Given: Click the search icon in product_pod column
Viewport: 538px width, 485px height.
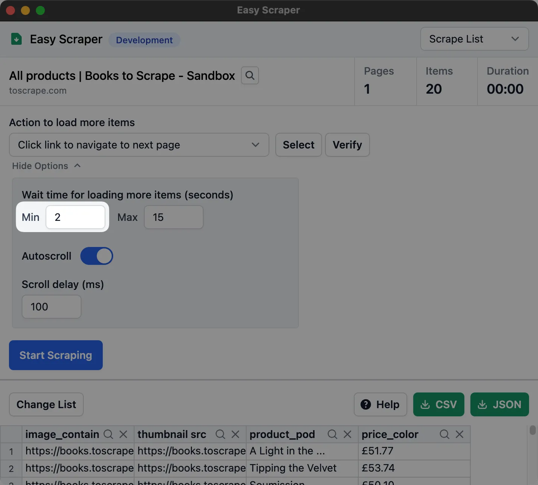Looking at the screenshot, I should (x=332, y=434).
